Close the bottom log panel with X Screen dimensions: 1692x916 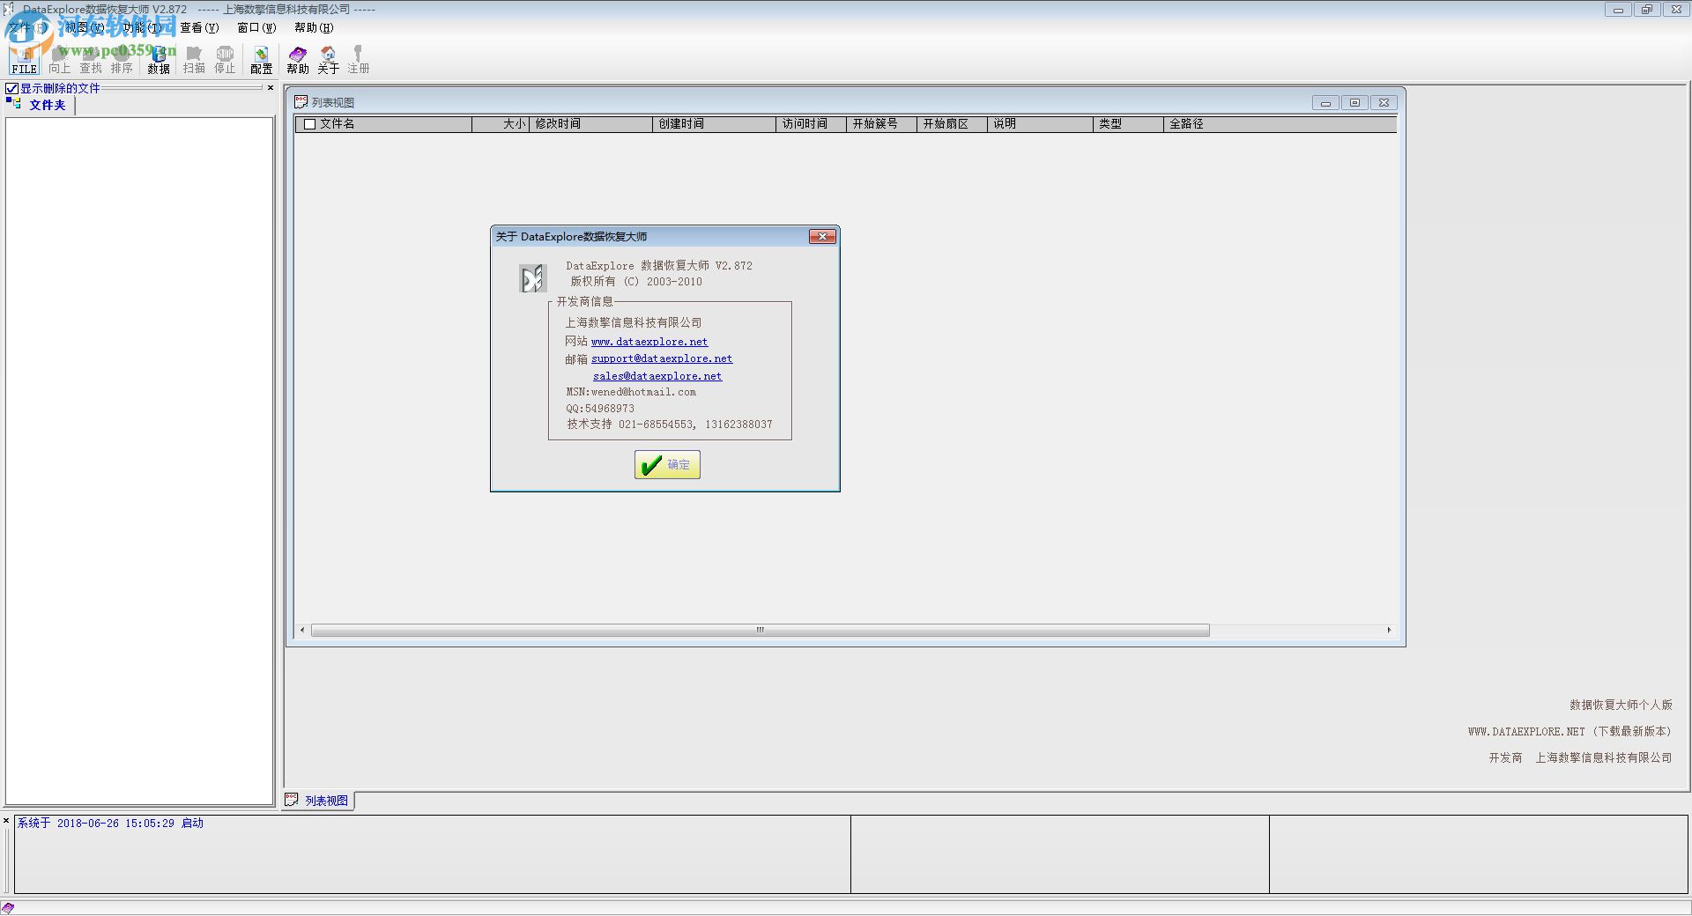click(x=6, y=821)
